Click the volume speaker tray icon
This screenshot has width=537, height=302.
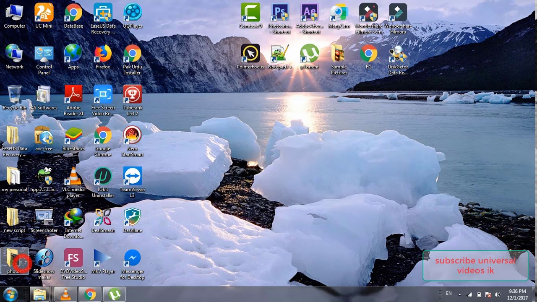tap(498, 294)
